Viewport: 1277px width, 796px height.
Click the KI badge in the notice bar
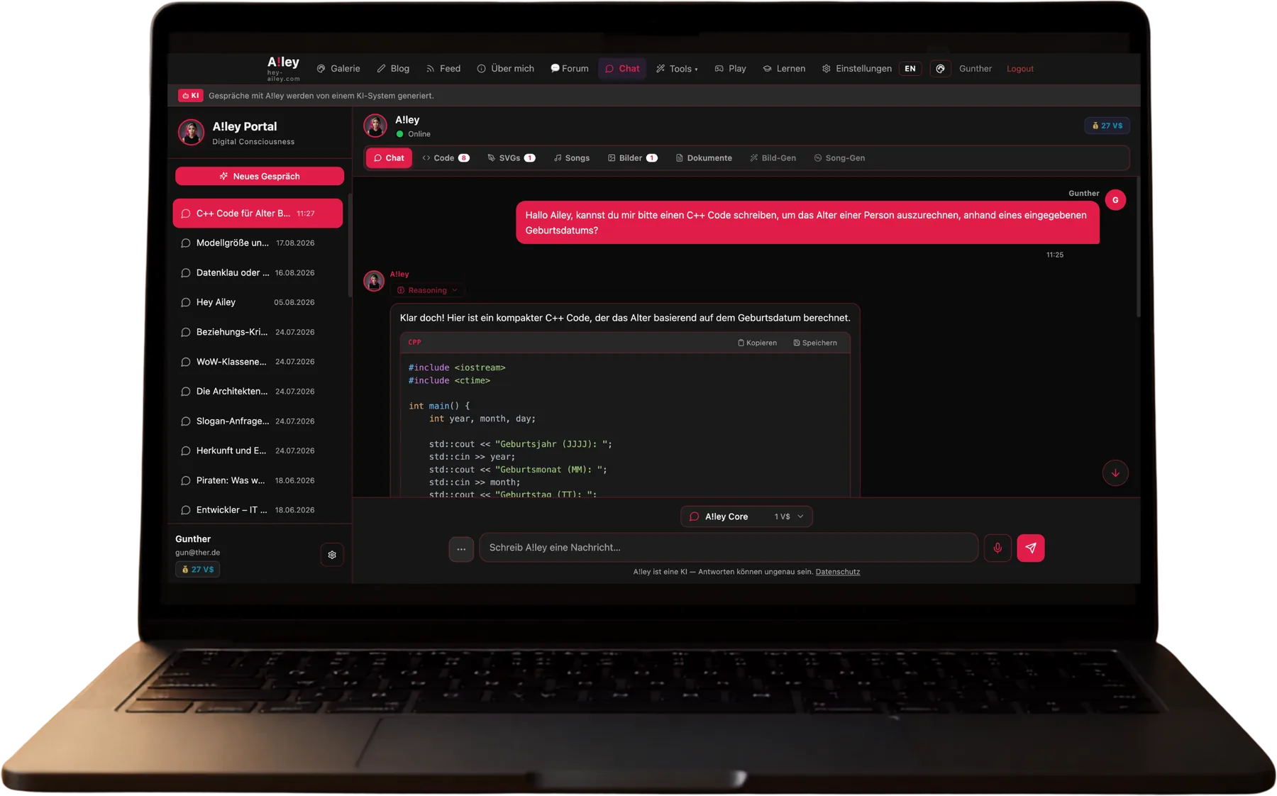(x=190, y=96)
